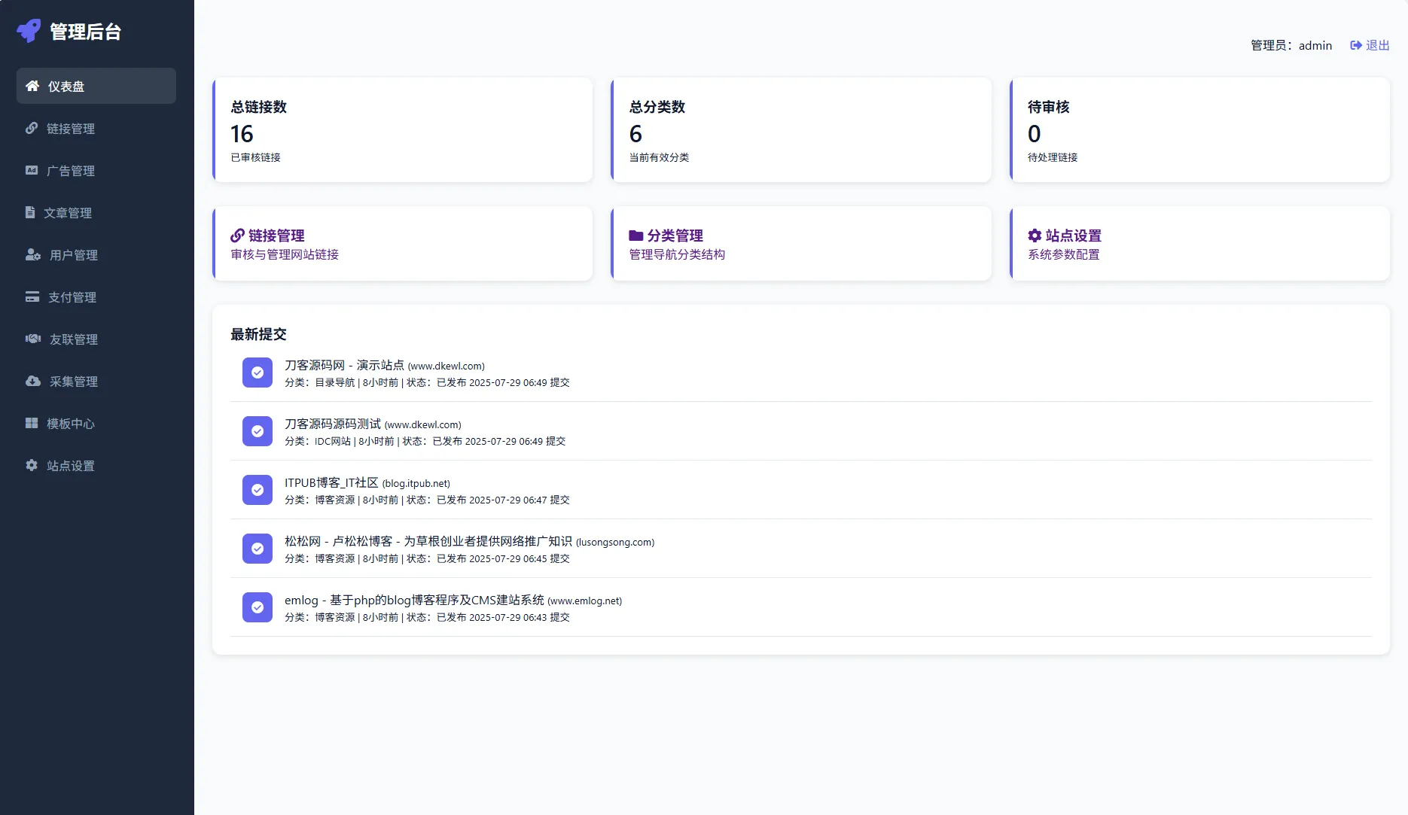Click check icon for 刀客源码网 - 演示站点
The width and height of the screenshot is (1408, 815).
pos(258,373)
